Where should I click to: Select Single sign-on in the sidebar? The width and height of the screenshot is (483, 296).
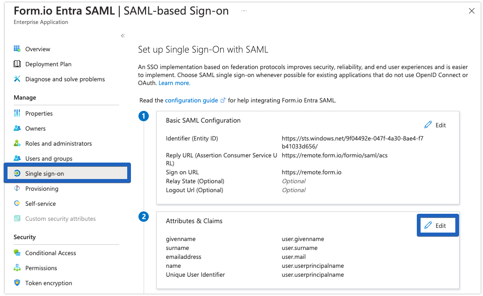click(68, 173)
